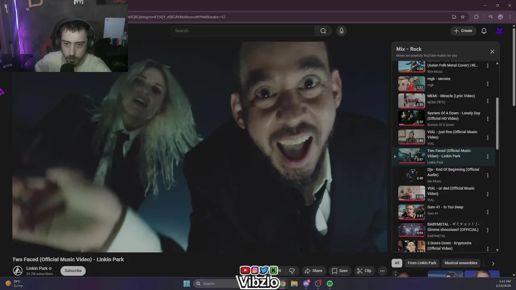
Task: Play VIAL - ur dad thumbnail
Action: (x=412, y=193)
